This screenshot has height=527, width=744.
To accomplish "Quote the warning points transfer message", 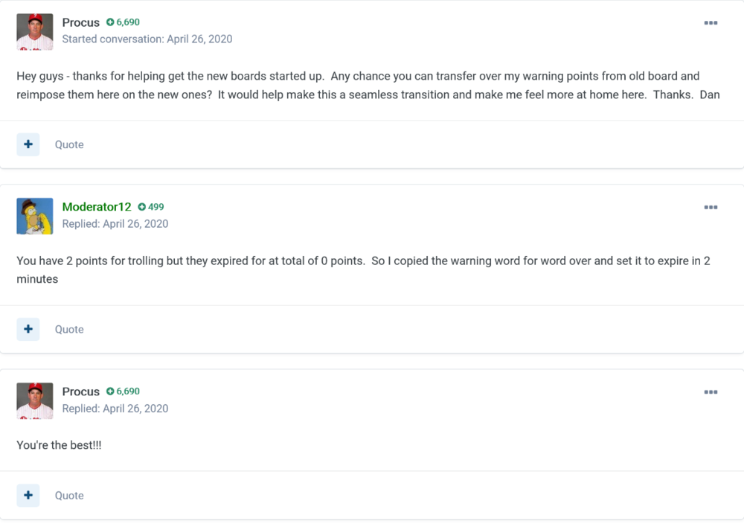I will [x=69, y=145].
